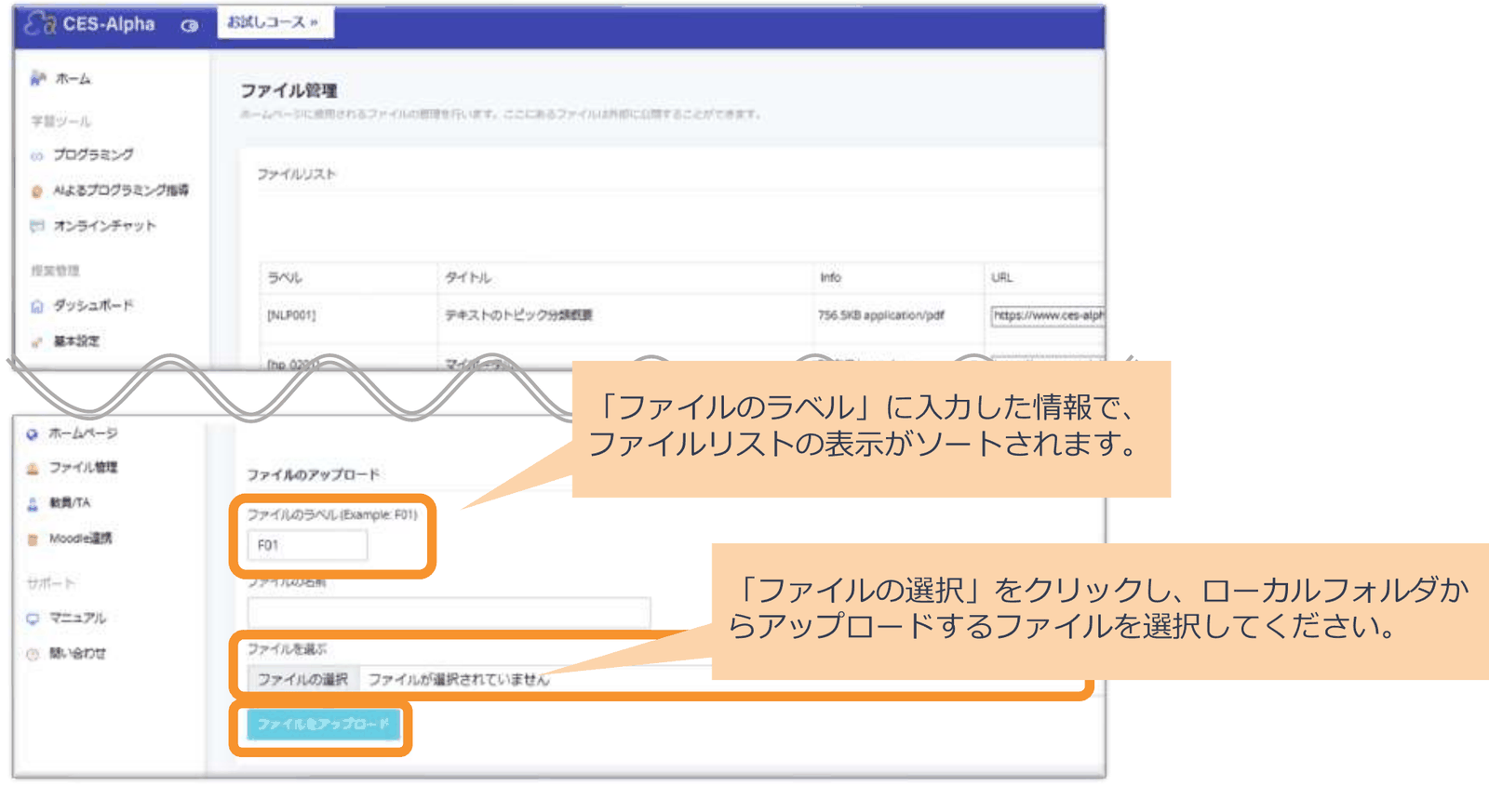Image resolution: width=1489 pixels, height=786 pixels.
Task: Select the ラベル column header
Action: click(285, 277)
